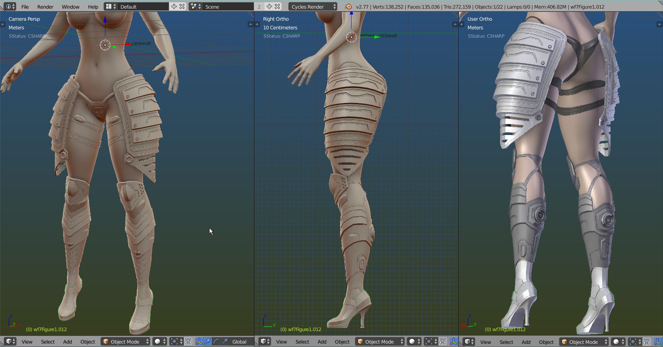The image size is (663, 347).
Task: Toggle 3D manipulator in Camera Persp viewport
Action: click(199, 341)
